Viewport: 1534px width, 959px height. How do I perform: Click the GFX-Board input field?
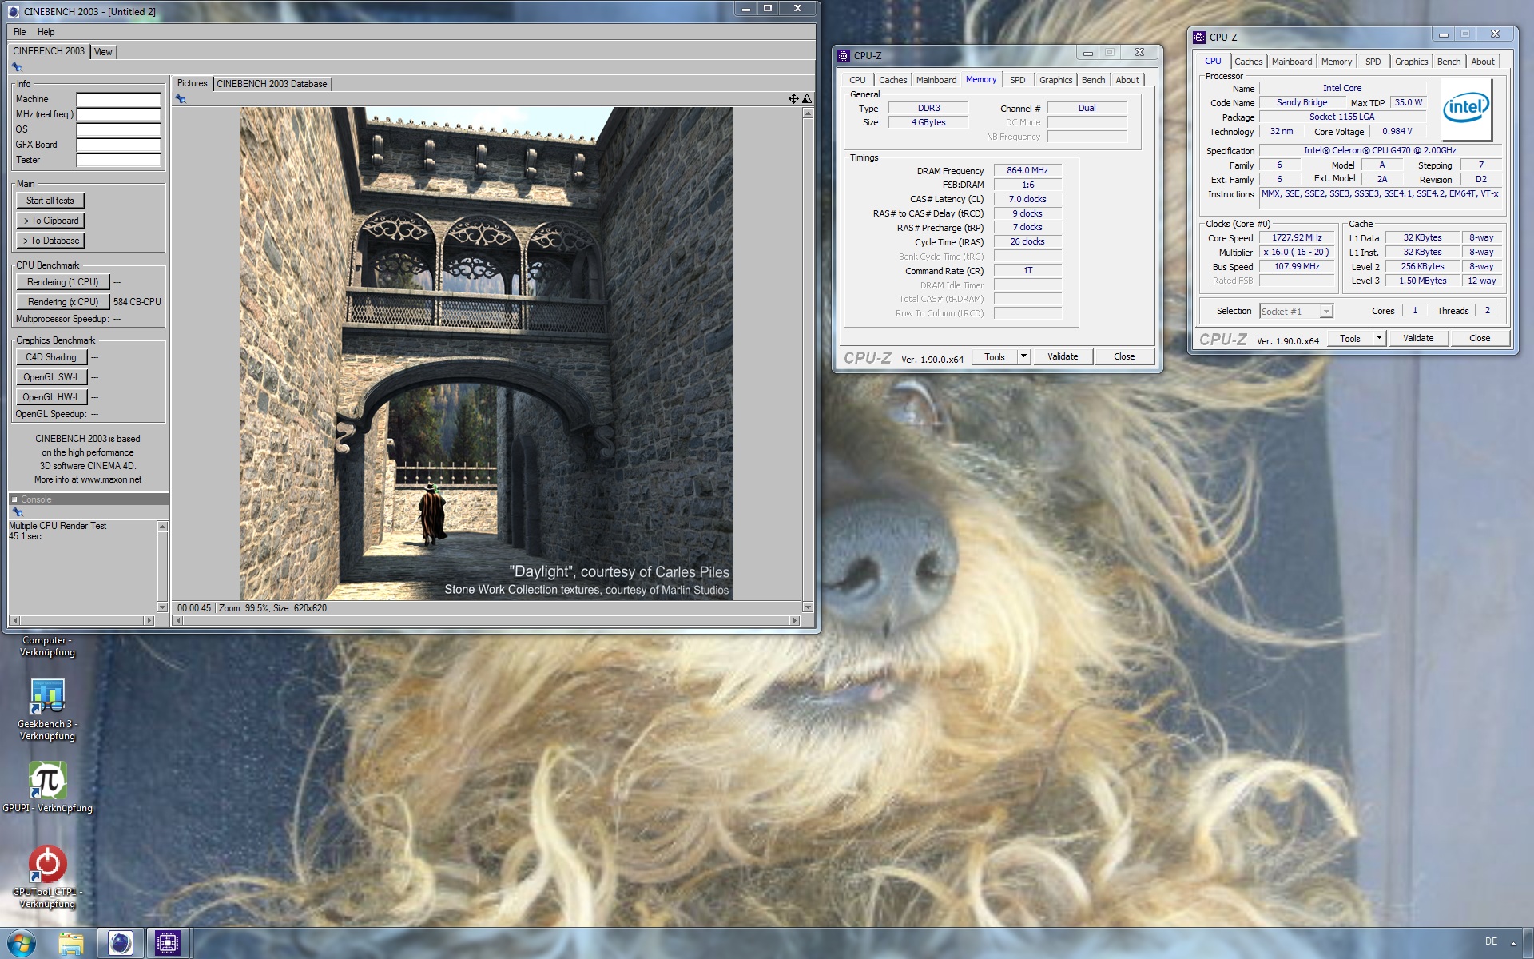118,145
